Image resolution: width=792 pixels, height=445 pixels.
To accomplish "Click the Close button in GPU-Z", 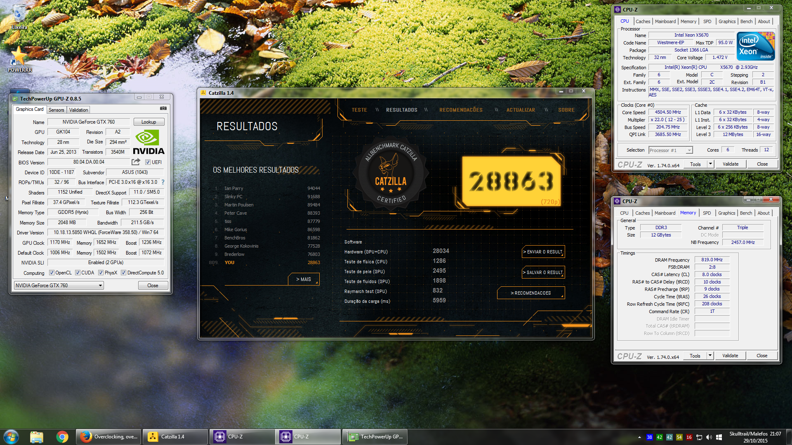I will click(153, 286).
